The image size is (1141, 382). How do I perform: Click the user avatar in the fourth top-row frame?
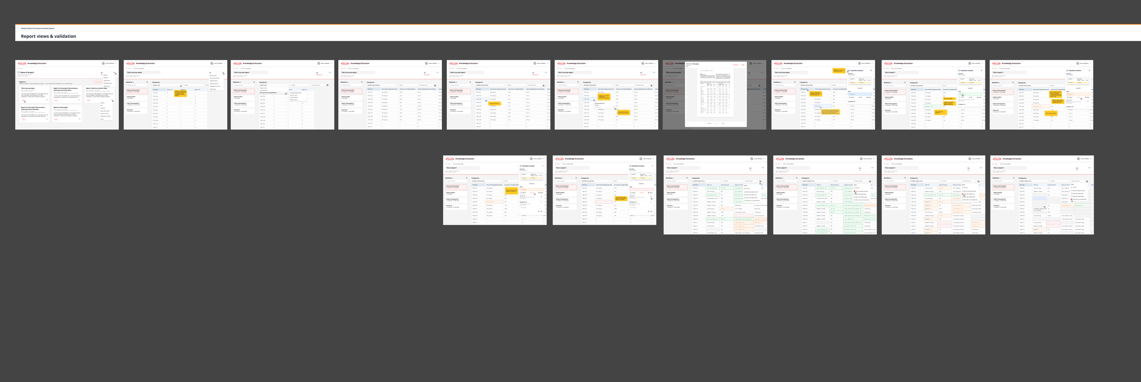426,63
